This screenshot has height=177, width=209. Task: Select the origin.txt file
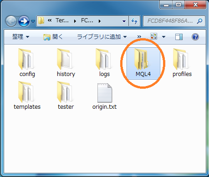[104, 96]
